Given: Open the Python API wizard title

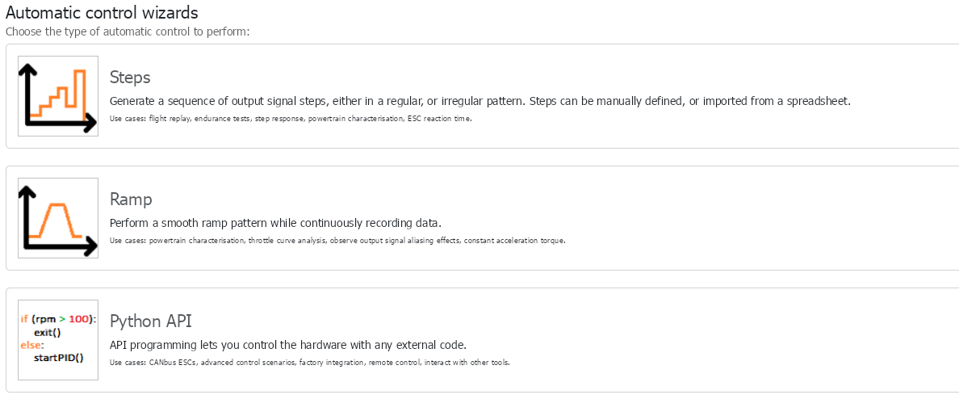Looking at the screenshot, I should pyautogui.click(x=150, y=321).
